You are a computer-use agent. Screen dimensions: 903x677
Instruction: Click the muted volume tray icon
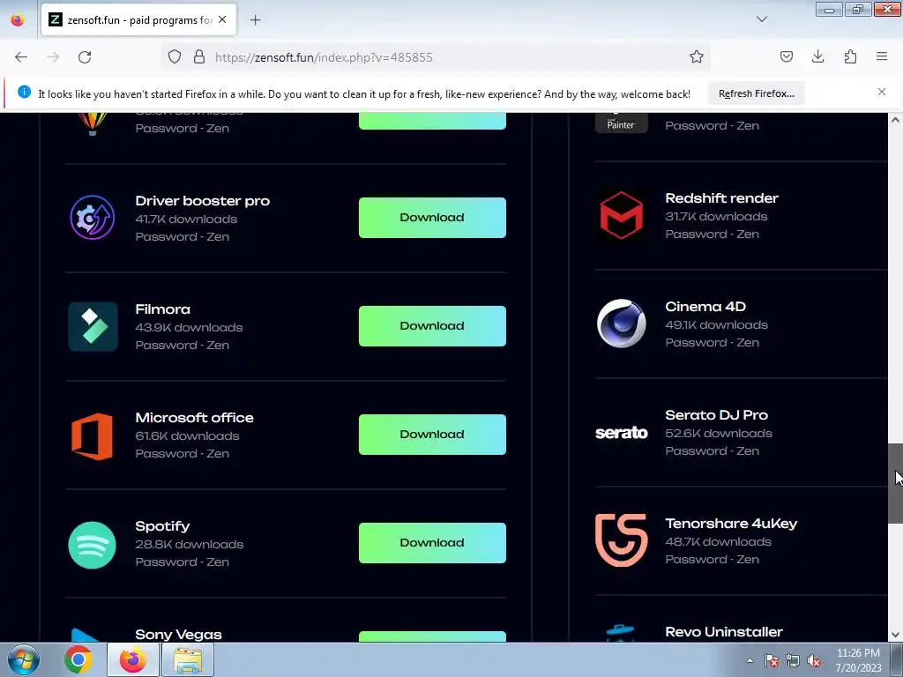tap(814, 661)
